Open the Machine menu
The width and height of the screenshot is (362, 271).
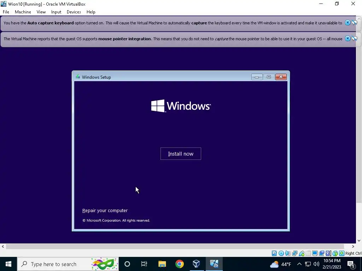click(x=23, y=12)
